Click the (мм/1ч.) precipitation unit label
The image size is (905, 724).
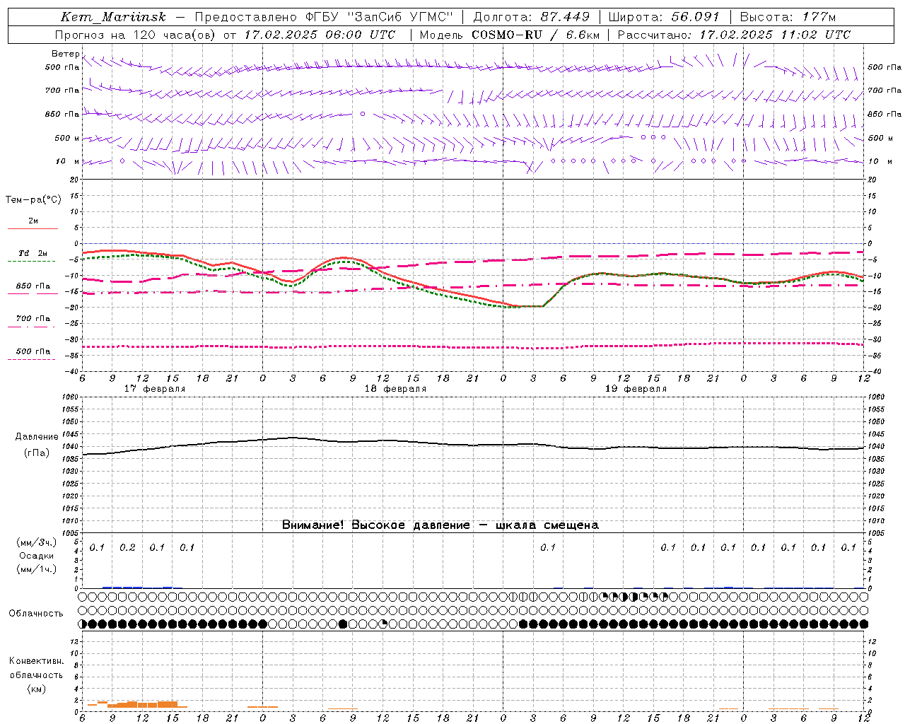(36, 569)
